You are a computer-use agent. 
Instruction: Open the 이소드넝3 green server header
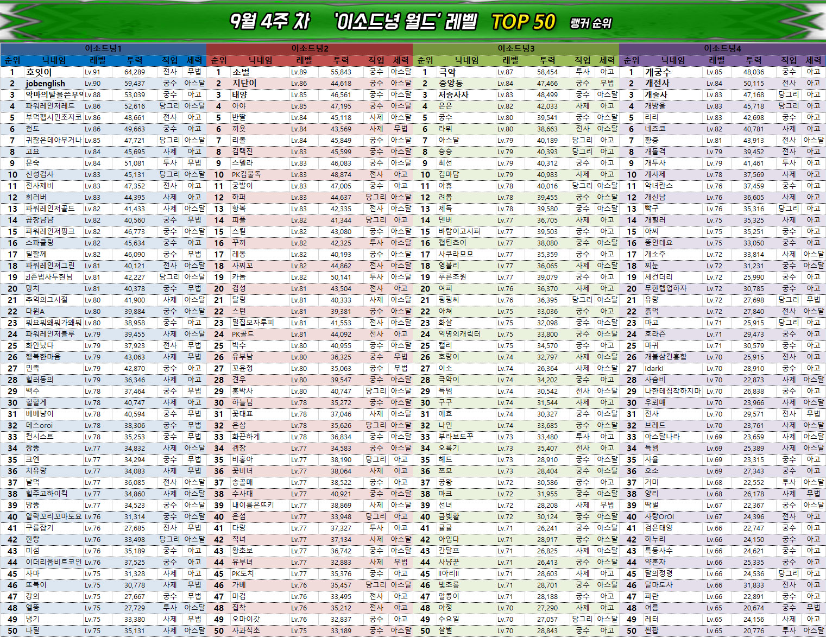516,48
